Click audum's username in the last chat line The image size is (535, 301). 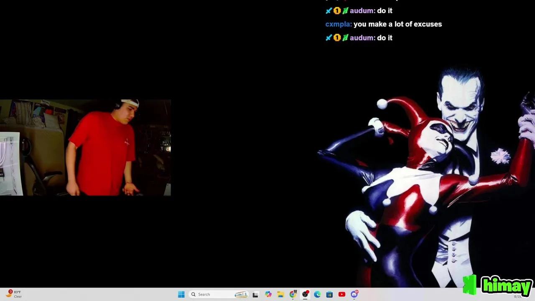(x=362, y=38)
